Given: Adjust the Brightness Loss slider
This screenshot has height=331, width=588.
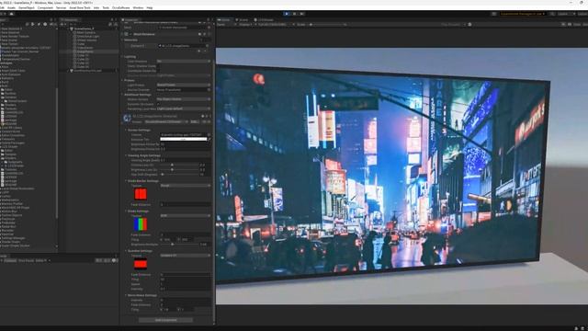Looking at the screenshot, I should [x=180, y=169].
